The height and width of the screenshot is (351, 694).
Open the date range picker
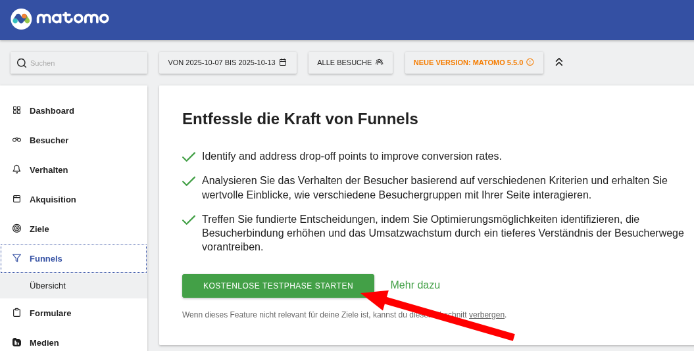pos(227,62)
